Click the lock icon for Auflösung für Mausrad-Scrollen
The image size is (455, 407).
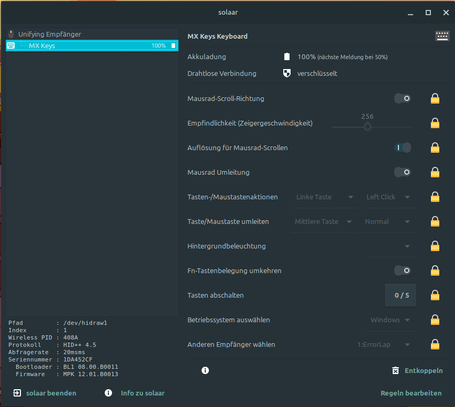(435, 148)
